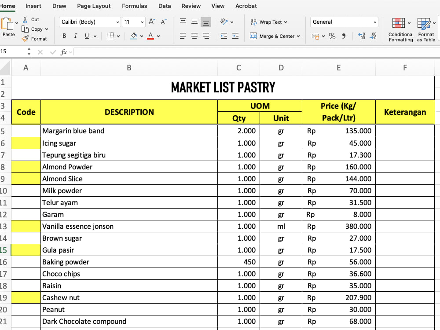This screenshot has width=440, height=330.
Task: Click Merge & Center button
Action: 275,36
